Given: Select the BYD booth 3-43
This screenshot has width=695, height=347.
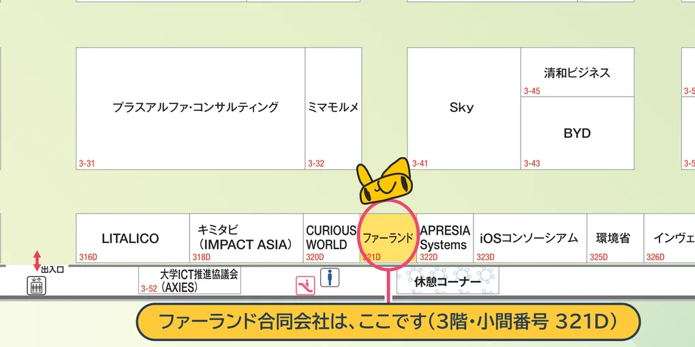Looking at the screenshot, I should [x=578, y=133].
